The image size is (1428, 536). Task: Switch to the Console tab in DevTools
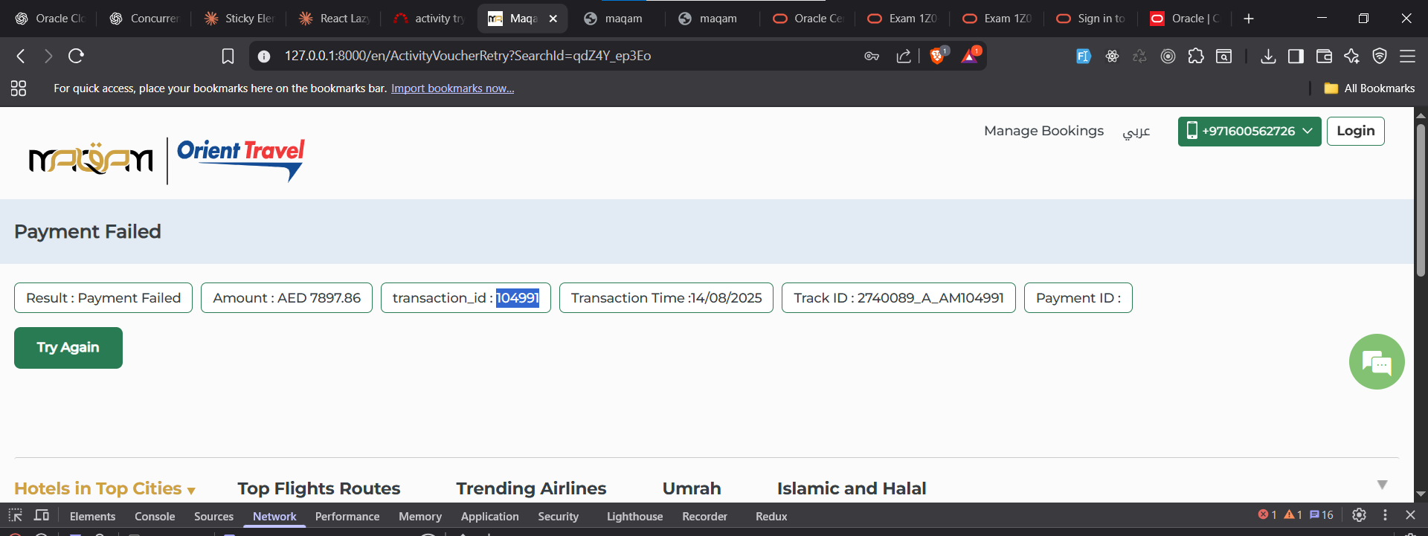(155, 516)
